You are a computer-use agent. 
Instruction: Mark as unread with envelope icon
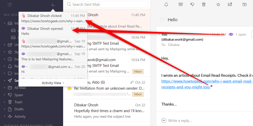pos(230,4)
